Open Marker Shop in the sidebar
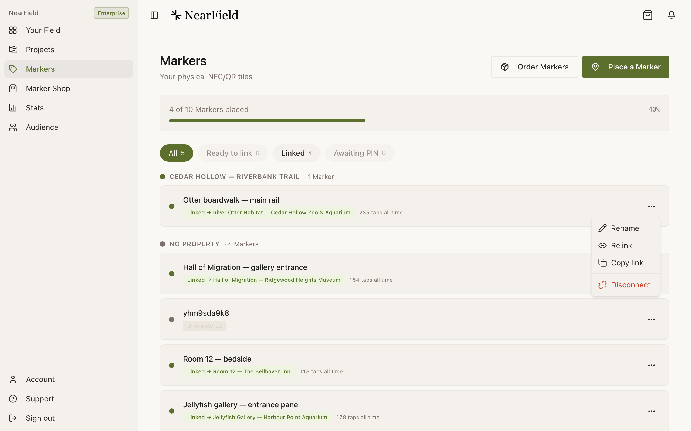 69,88
